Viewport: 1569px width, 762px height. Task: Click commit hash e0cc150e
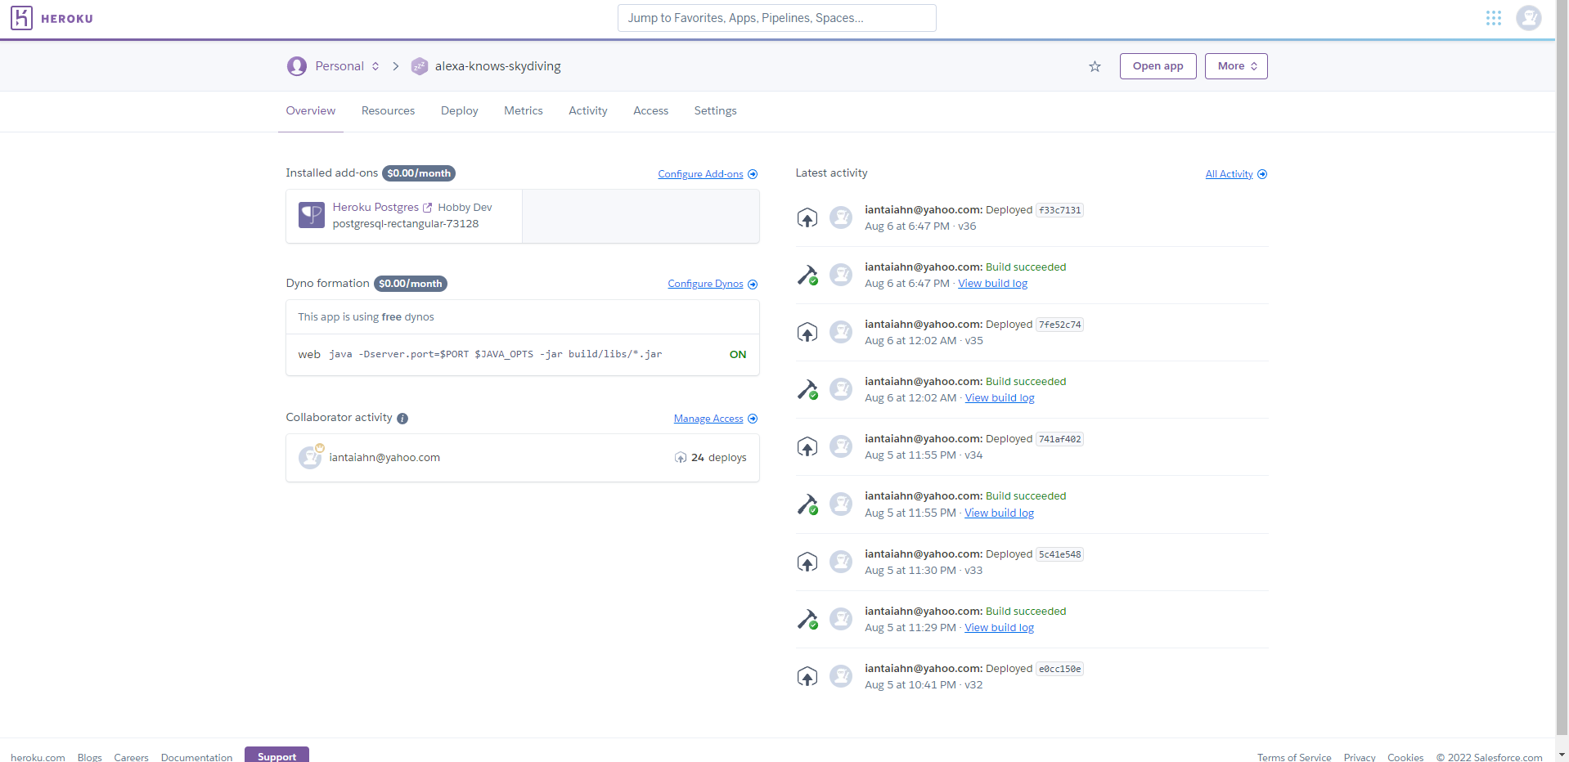pyautogui.click(x=1060, y=669)
